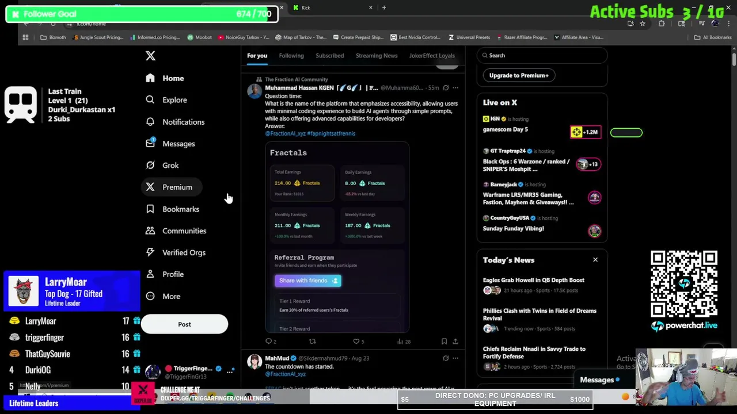The image size is (737, 414).
Task: Open All Bookmarks folder
Action: pos(713,37)
